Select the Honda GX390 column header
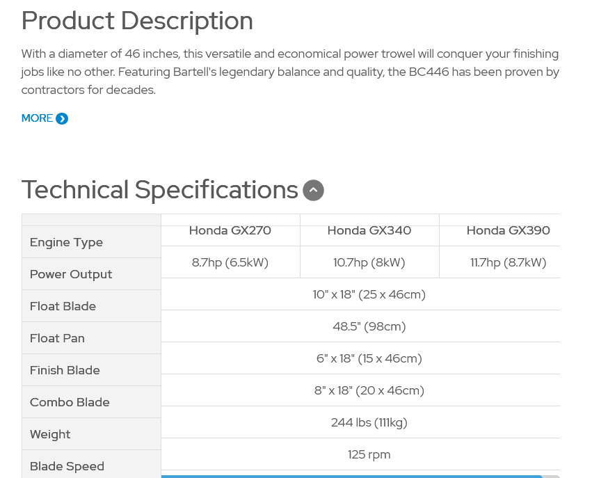592x478 pixels. (x=509, y=230)
